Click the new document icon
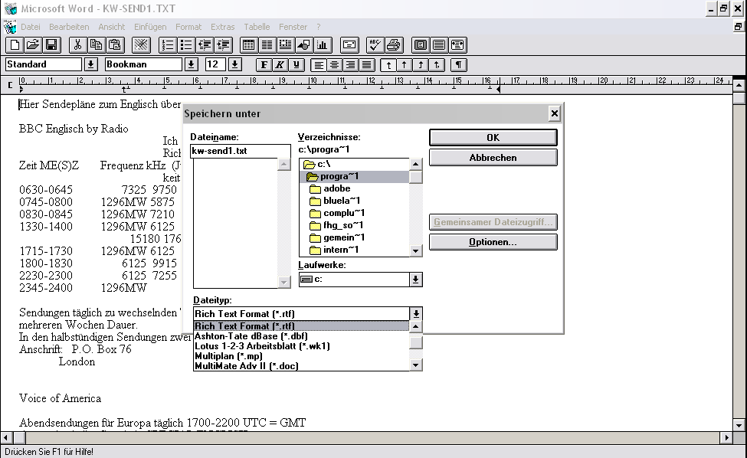Viewport: 747px width, 458px height. (15, 45)
